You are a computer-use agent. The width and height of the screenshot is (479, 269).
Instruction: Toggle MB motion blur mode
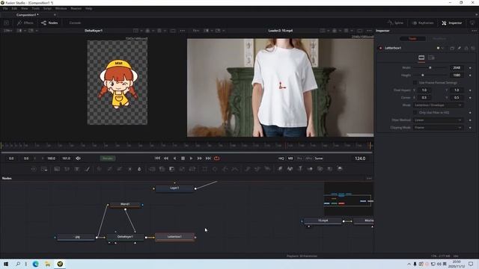(x=290, y=158)
